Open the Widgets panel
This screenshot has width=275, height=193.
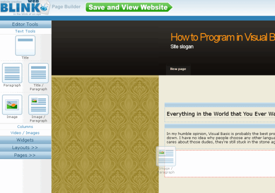tap(25, 140)
